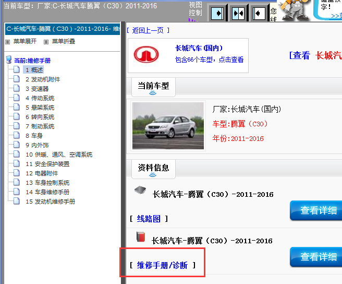Click the page icon of 9 内外饰
Screen dimensions: 342x284
pyautogui.click(x=17, y=145)
